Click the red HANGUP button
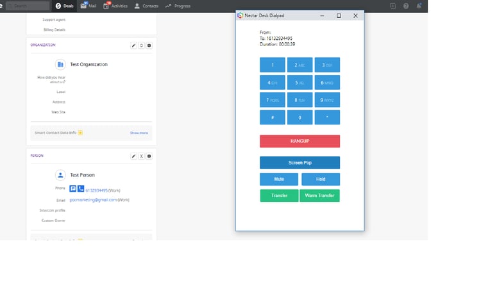Viewport: 481px width, 300px height. (300, 141)
